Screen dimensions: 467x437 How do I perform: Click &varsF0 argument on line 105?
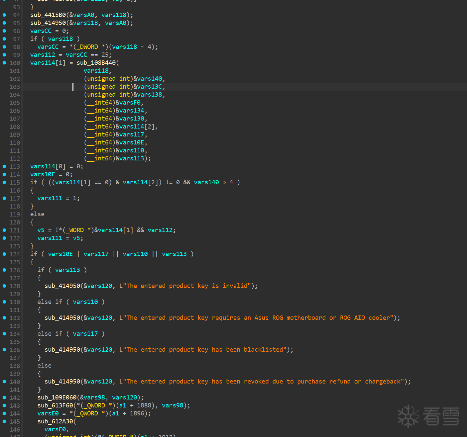(128, 103)
